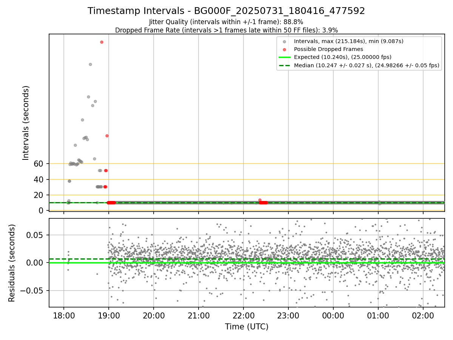
Task: Click the '23:00' x-axis tick label
Action: point(288,316)
